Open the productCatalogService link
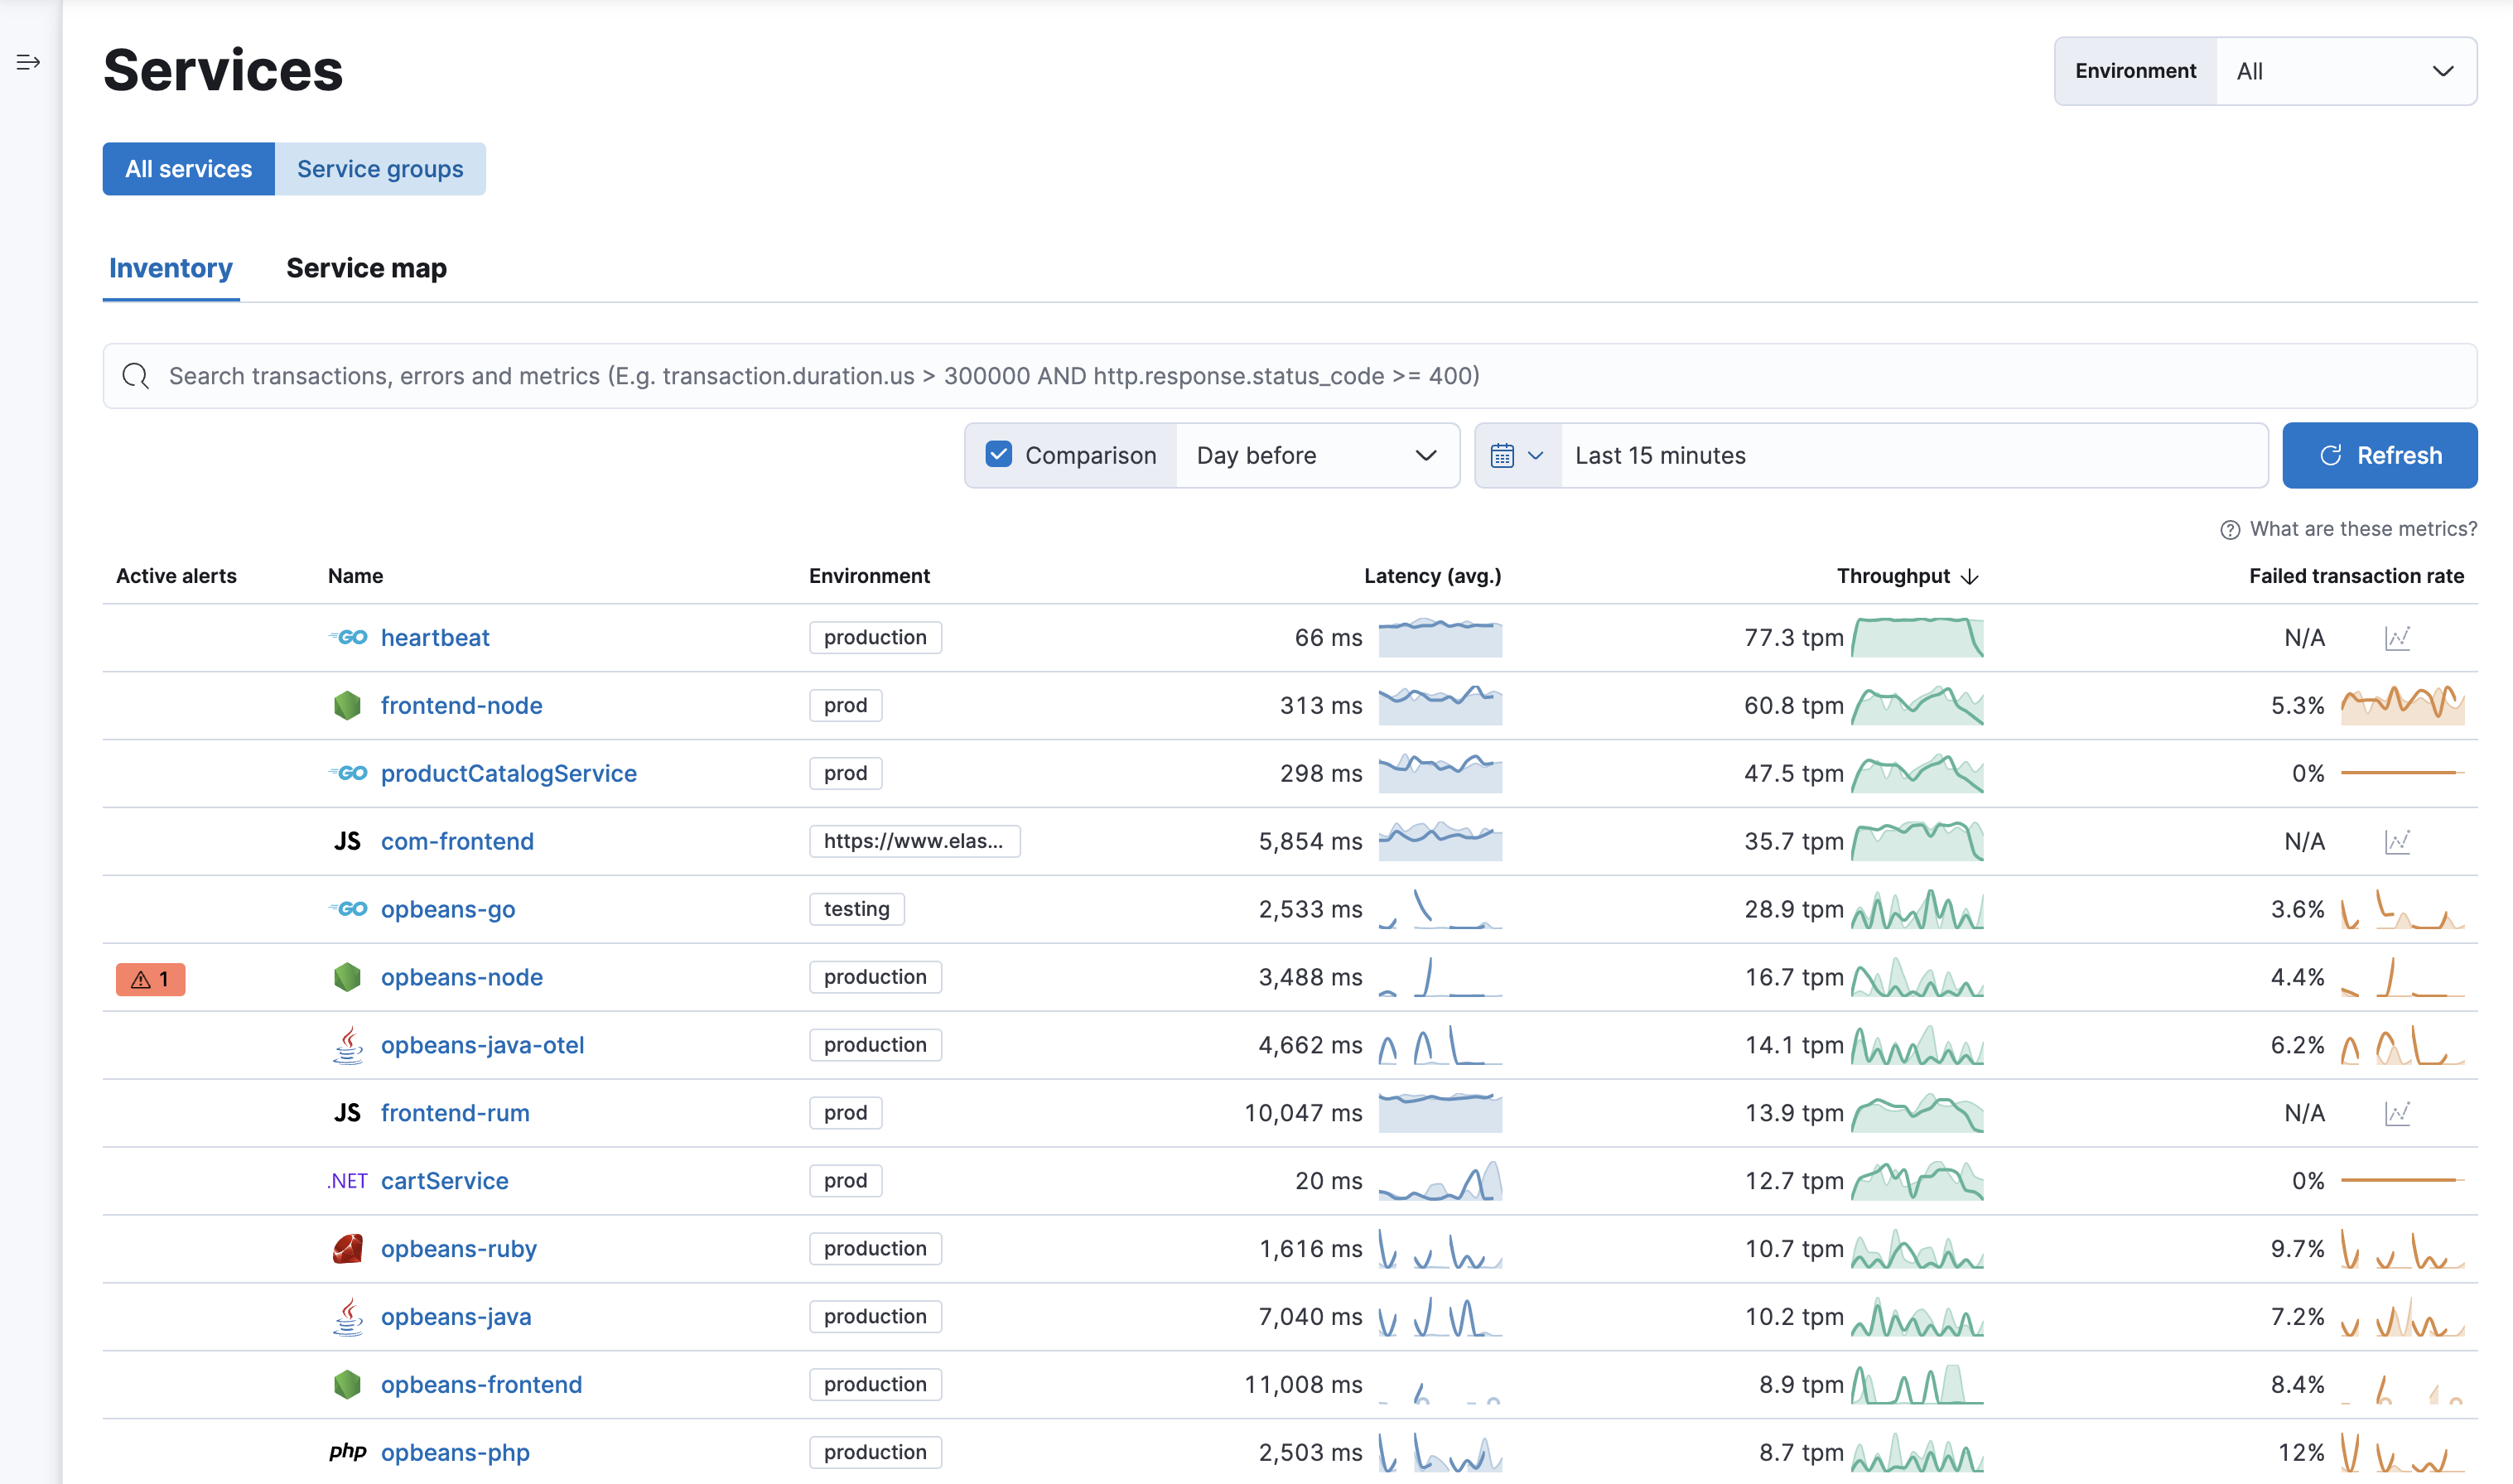 tap(508, 773)
